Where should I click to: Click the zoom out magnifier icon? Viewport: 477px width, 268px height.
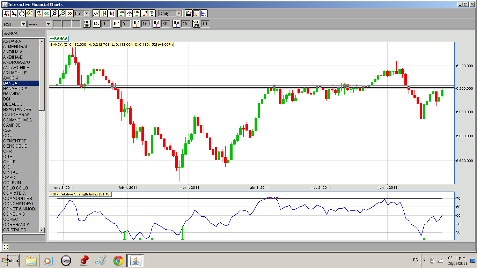[62, 13]
